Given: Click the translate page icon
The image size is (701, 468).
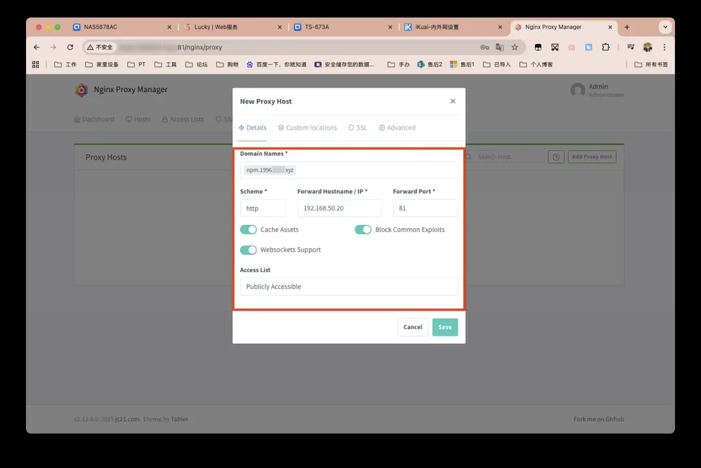Looking at the screenshot, I should point(499,47).
